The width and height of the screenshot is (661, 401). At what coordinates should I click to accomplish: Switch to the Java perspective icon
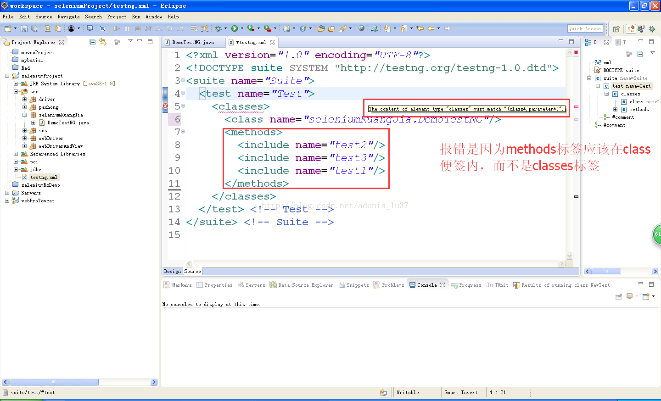point(641,29)
